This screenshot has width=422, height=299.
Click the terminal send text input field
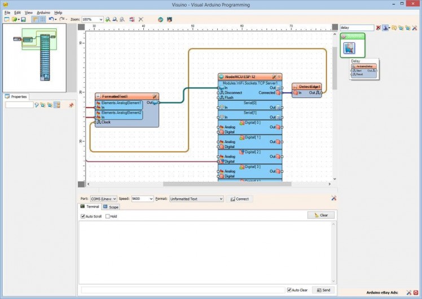click(182, 290)
